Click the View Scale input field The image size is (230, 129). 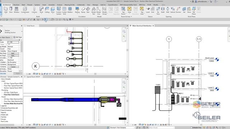pos(13,42)
